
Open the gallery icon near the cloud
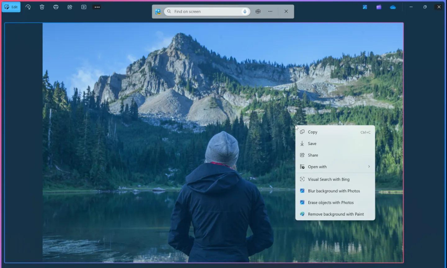(x=379, y=7)
